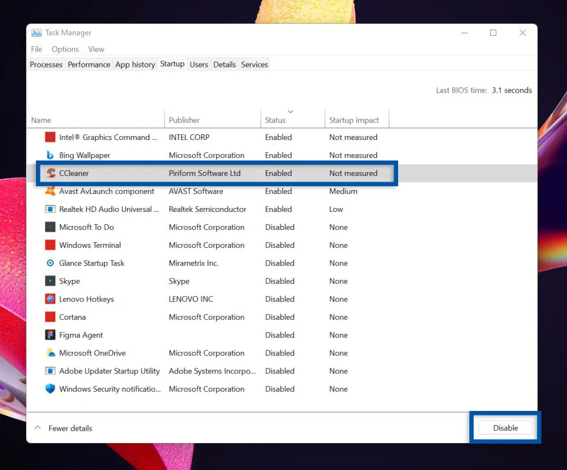Image resolution: width=567 pixels, height=470 pixels.
Task: Click the Disable button
Action: tap(505, 428)
